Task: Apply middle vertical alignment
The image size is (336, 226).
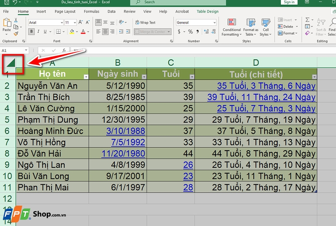Action: pyautogui.click(x=105, y=22)
